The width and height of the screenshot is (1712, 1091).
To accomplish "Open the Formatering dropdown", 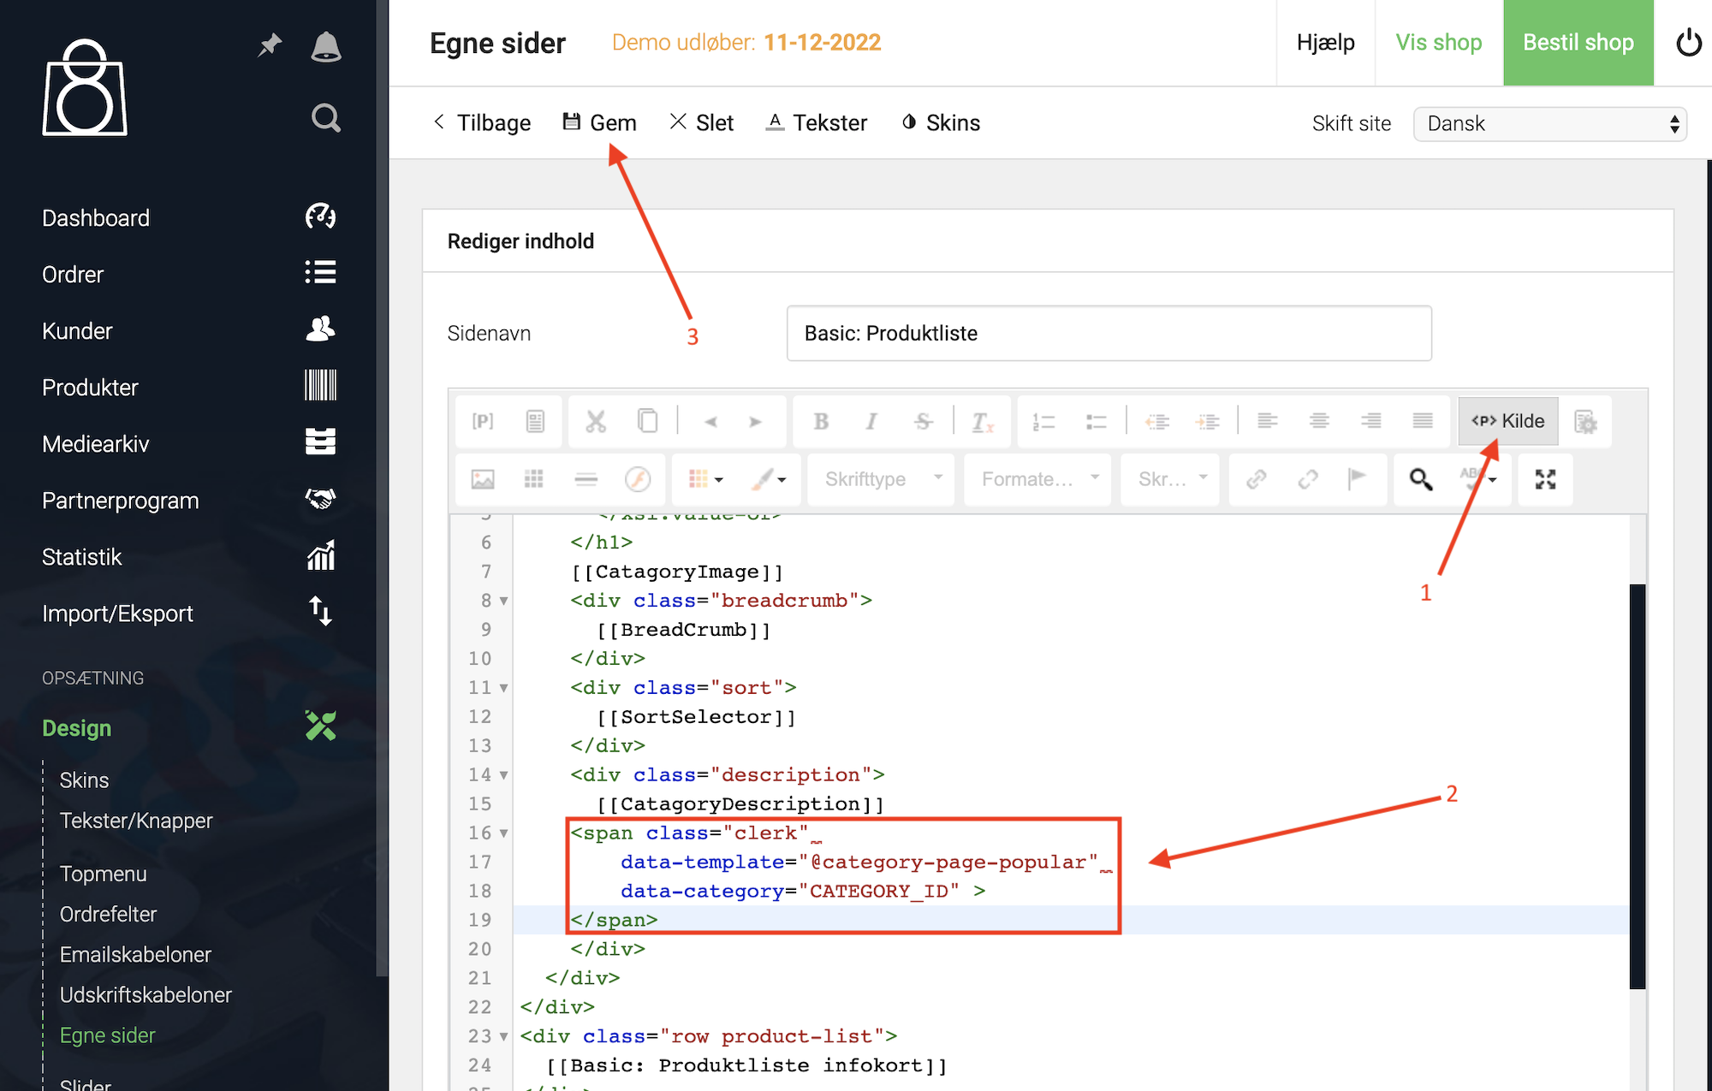I will (1038, 479).
